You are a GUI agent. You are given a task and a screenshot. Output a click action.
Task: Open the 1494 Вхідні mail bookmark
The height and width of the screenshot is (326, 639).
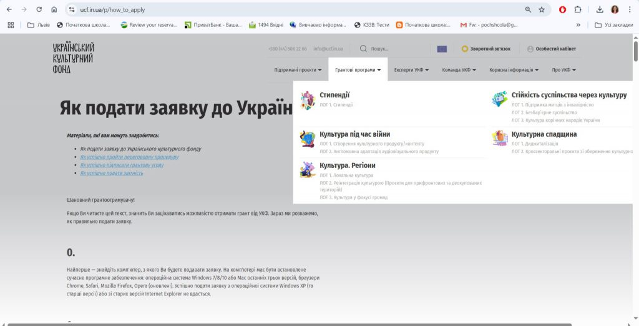[x=266, y=25]
